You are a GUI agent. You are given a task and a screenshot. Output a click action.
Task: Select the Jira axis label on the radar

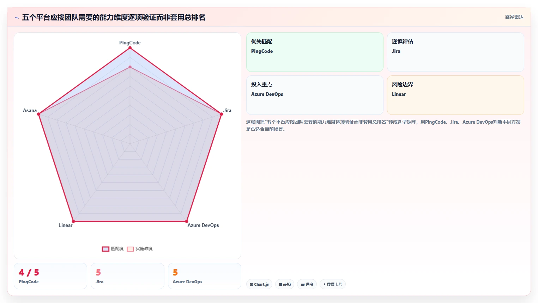tap(227, 110)
